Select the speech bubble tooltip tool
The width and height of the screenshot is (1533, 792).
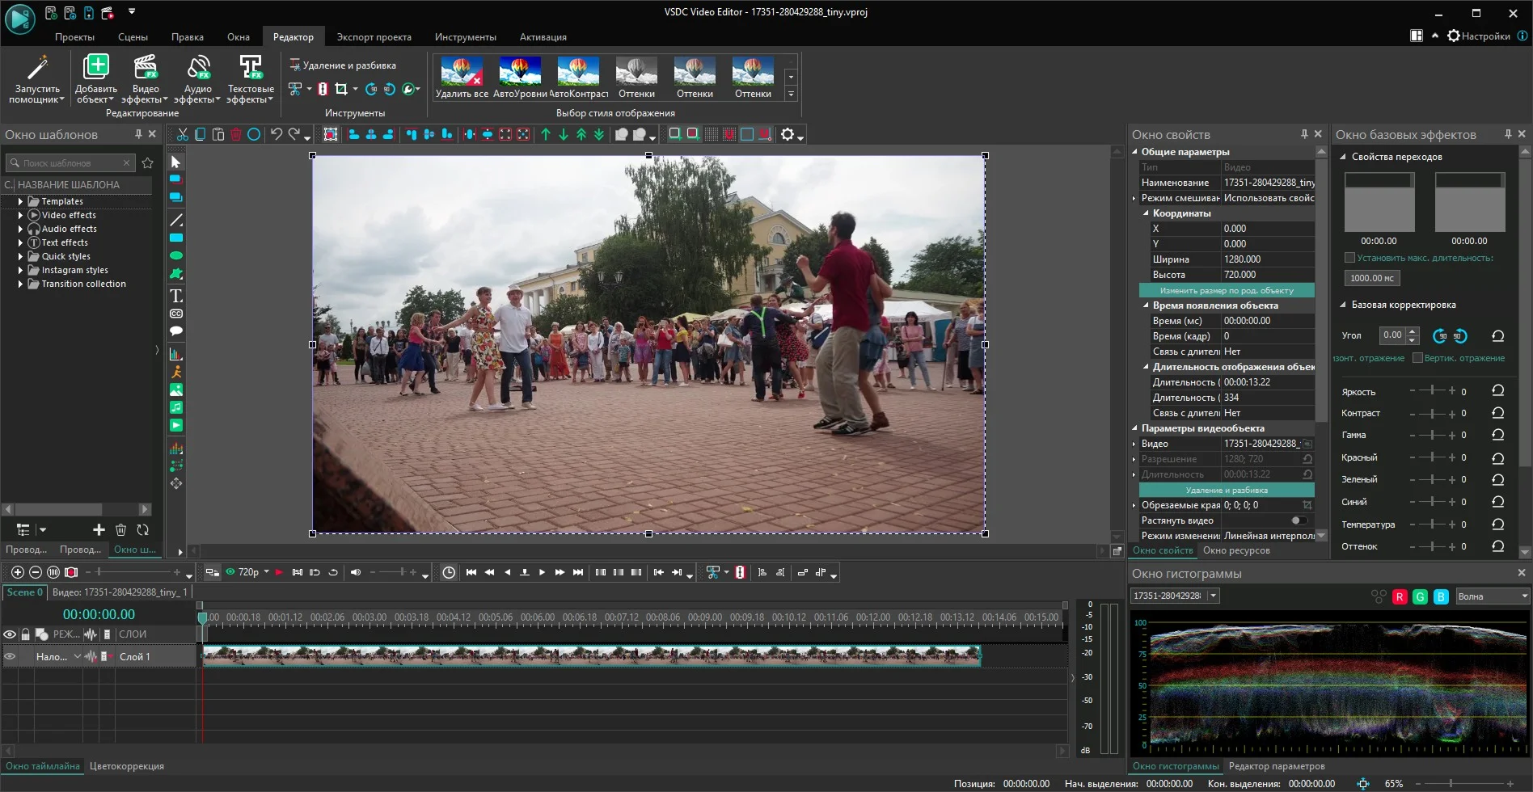click(175, 331)
